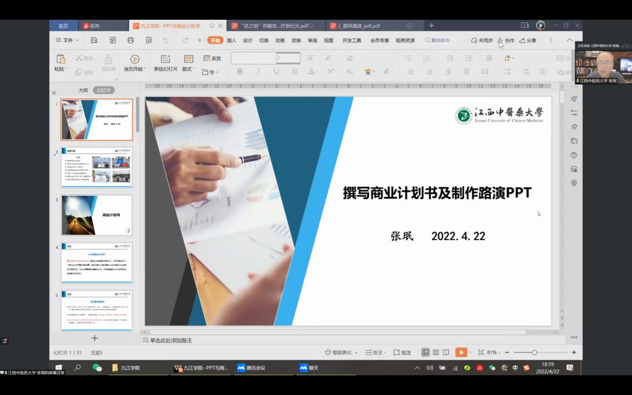Click the Save icon in quick access toolbar

(x=94, y=40)
